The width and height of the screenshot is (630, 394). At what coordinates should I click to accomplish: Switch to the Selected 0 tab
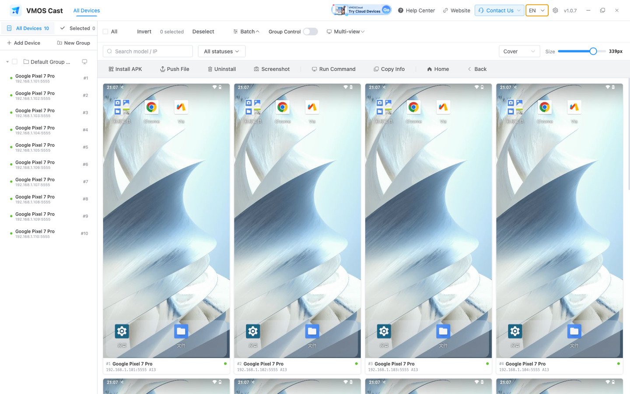click(x=77, y=28)
